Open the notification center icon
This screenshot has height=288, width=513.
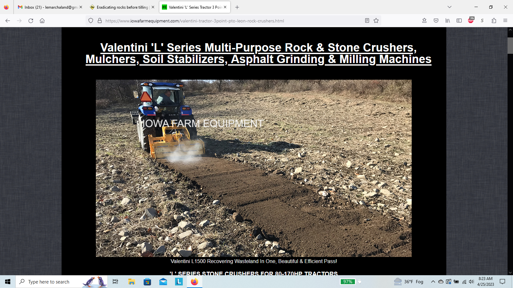[502, 282]
